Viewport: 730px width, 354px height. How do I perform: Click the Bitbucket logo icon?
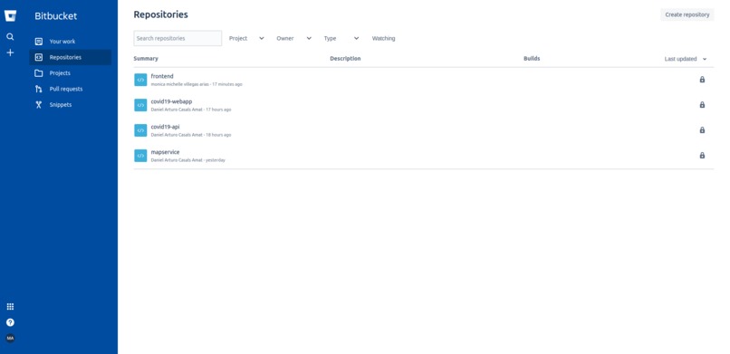[10, 15]
